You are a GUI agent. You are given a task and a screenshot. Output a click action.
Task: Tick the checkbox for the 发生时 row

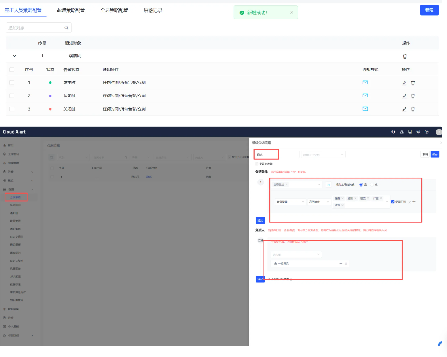pos(12,83)
